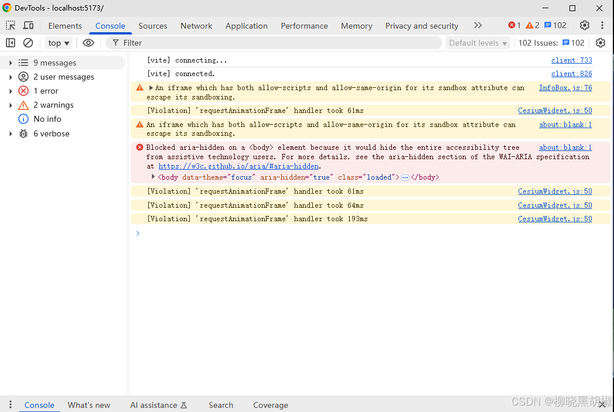Open DevTools settings gear

click(x=585, y=25)
